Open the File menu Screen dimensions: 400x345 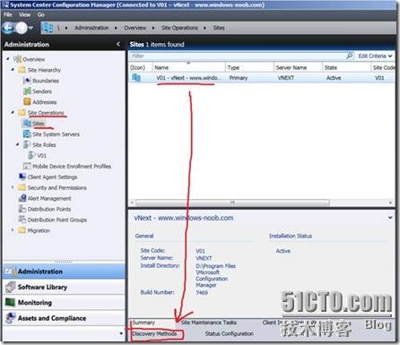(x=8, y=14)
